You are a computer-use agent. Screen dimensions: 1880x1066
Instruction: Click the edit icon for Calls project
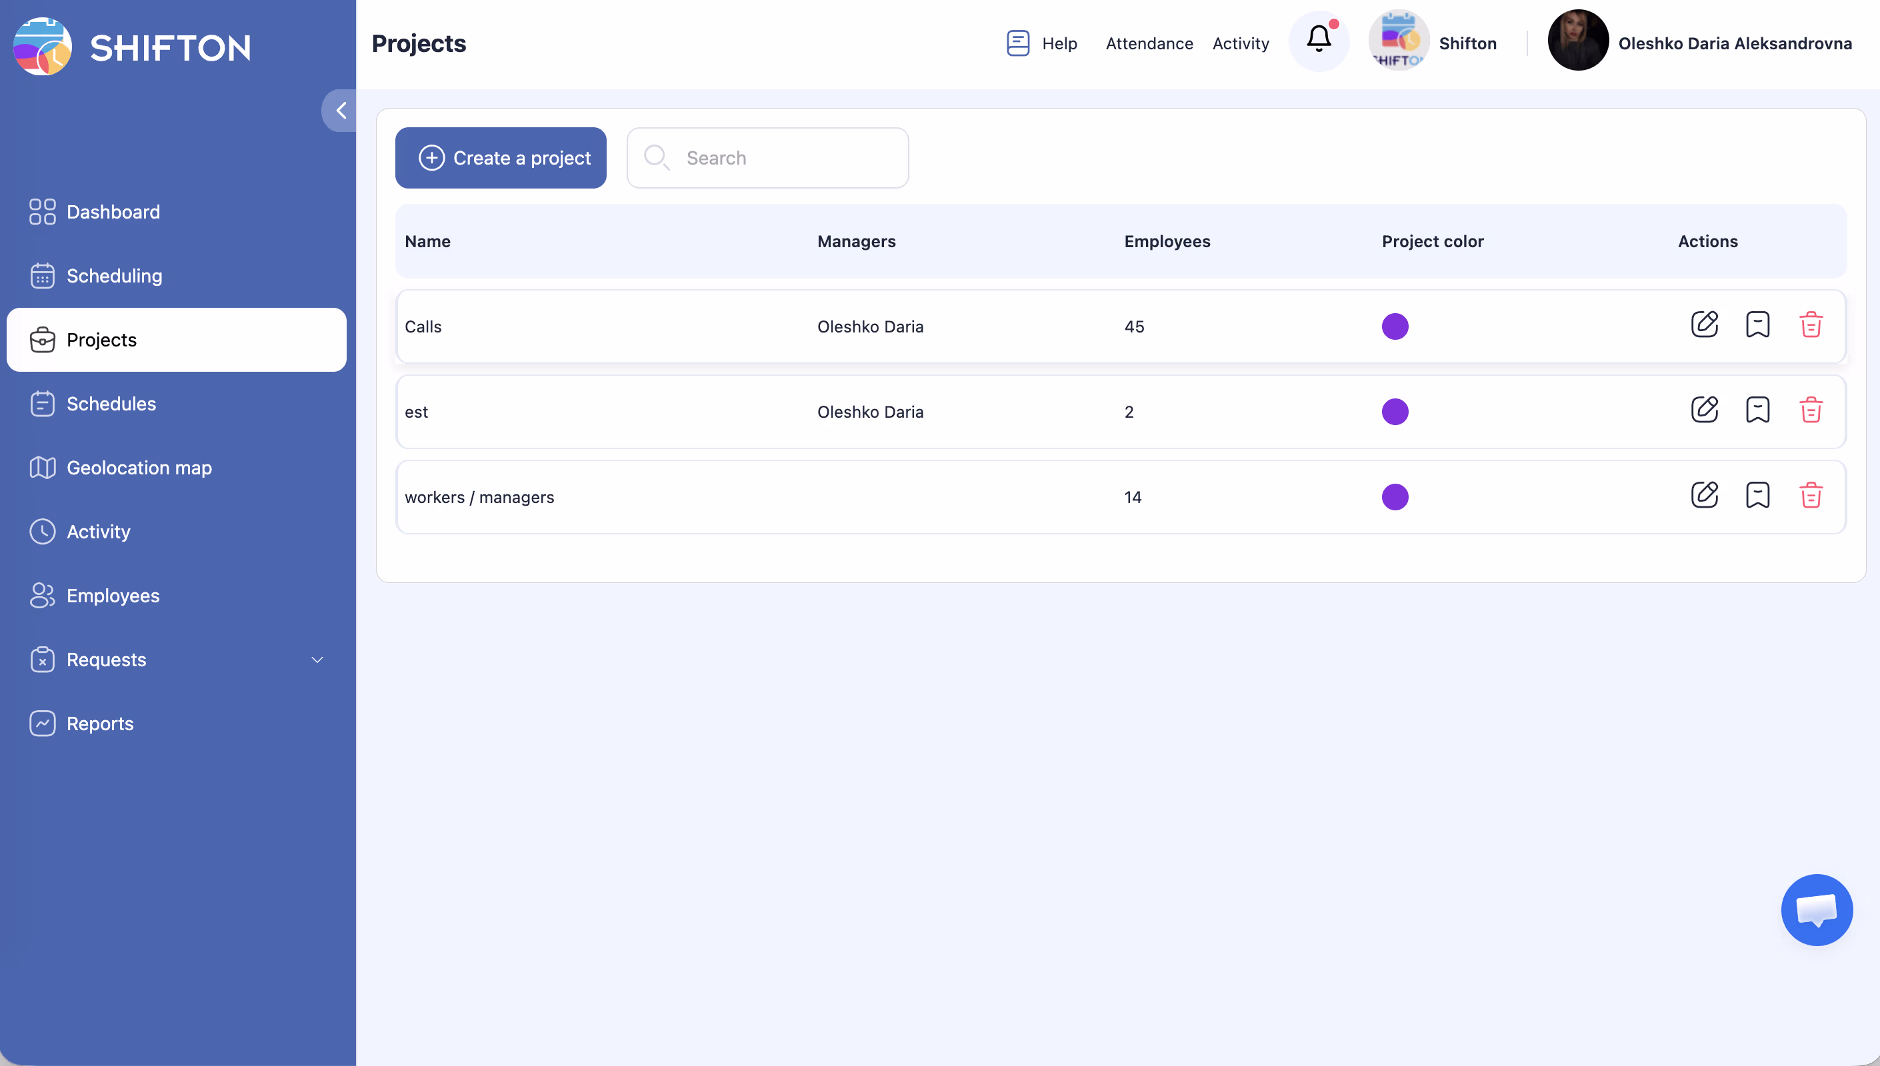[x=1704, y=324]
